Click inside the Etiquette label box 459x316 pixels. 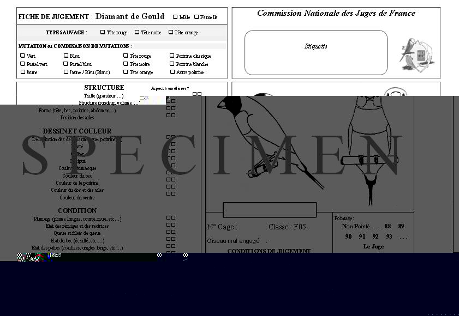pos(315,52)
